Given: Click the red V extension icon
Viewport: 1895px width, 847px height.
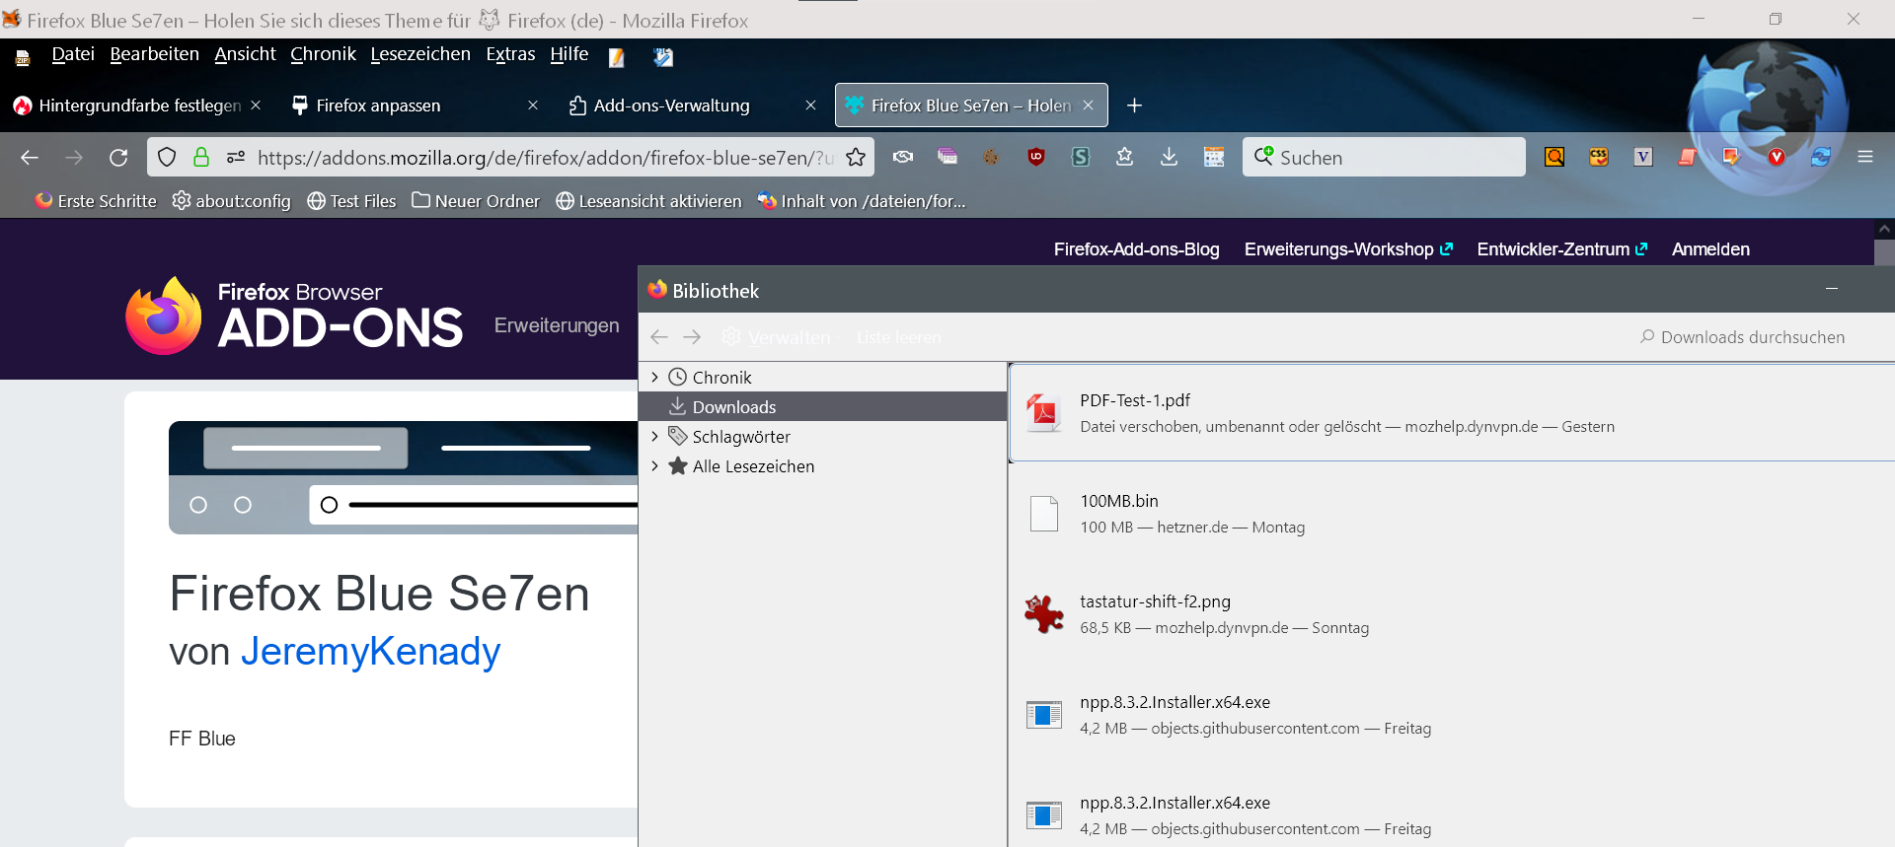Looking at the screenshot, I should 1776,157.
